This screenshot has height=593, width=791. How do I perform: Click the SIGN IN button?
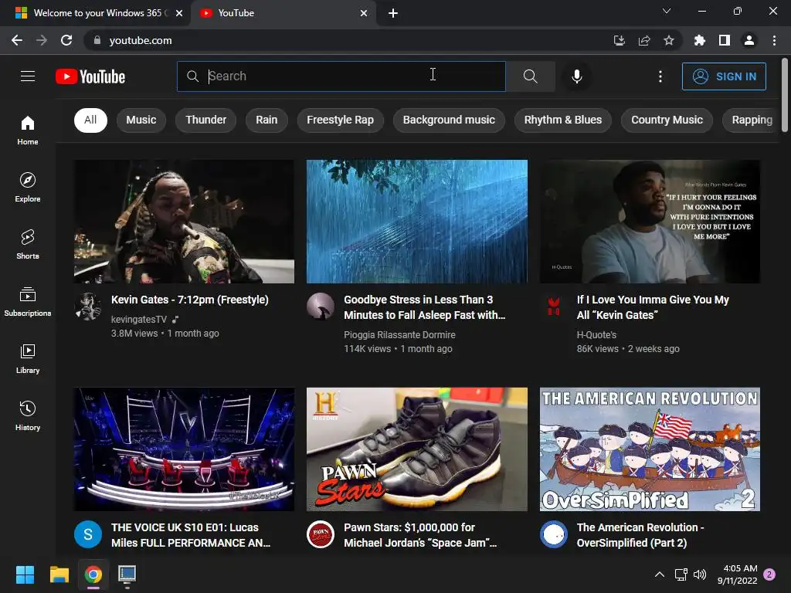click(724, 76)
